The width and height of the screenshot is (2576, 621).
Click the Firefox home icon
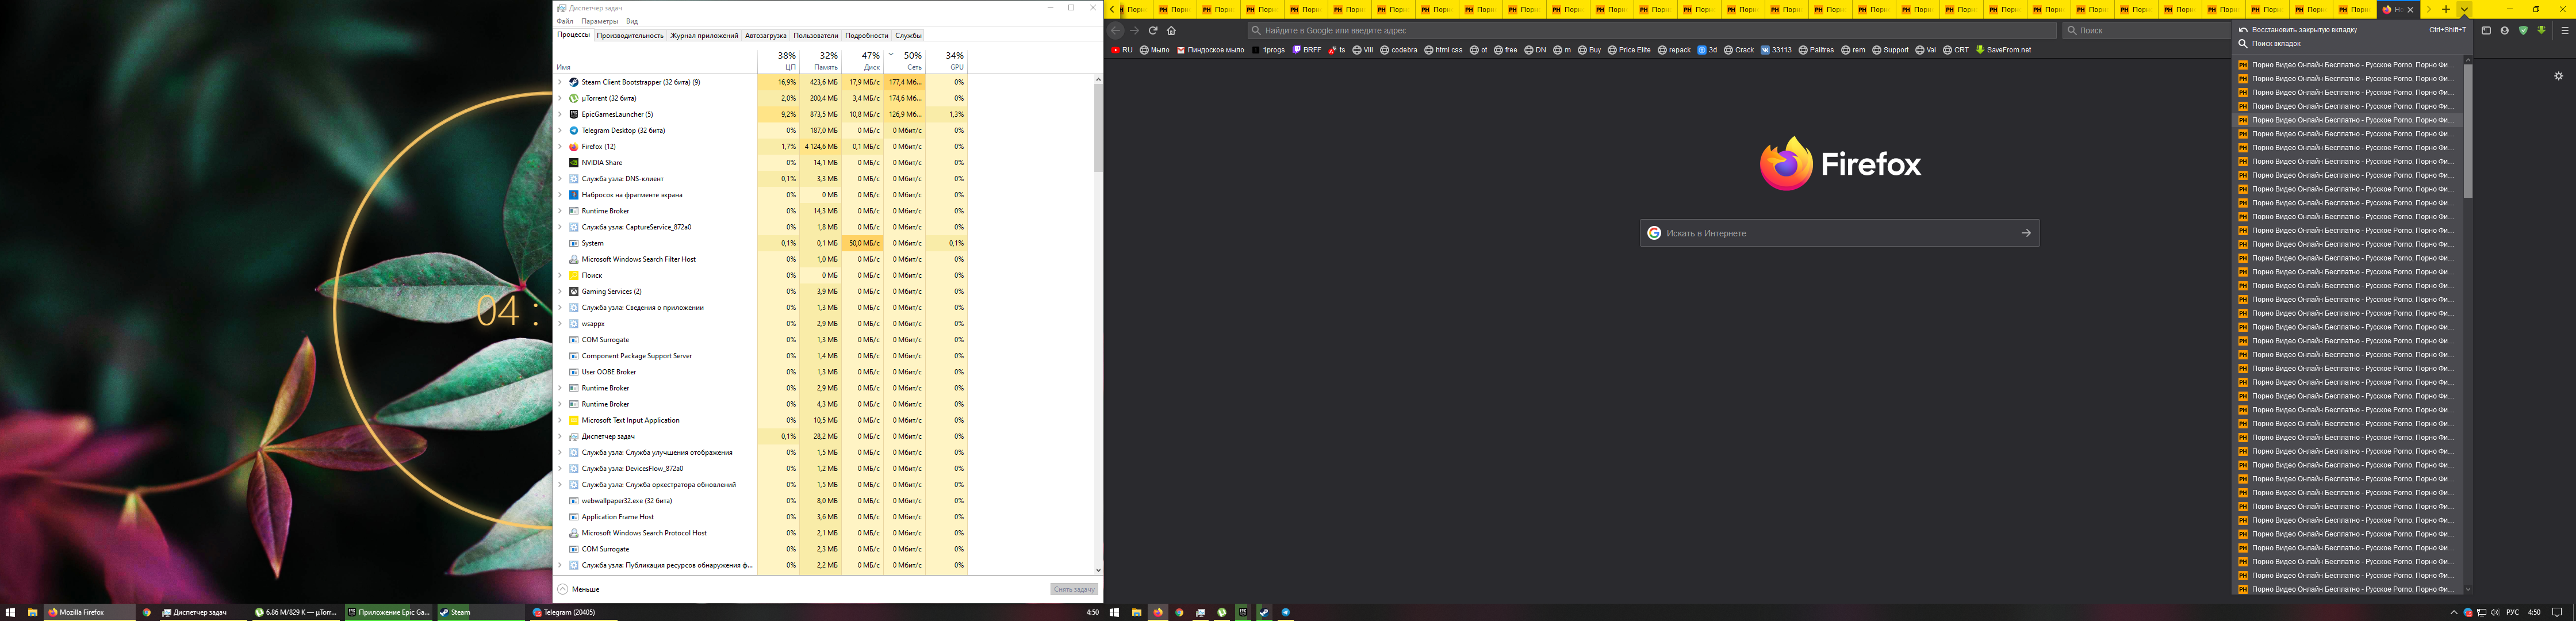1171,31
